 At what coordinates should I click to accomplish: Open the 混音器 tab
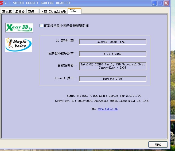pyautogui.click(x=20, y=11)
